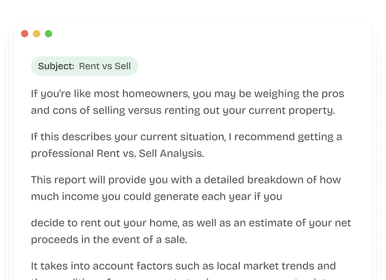Click the "Subject:" label in the pill

pyautogui.click(x=56, y=66)
